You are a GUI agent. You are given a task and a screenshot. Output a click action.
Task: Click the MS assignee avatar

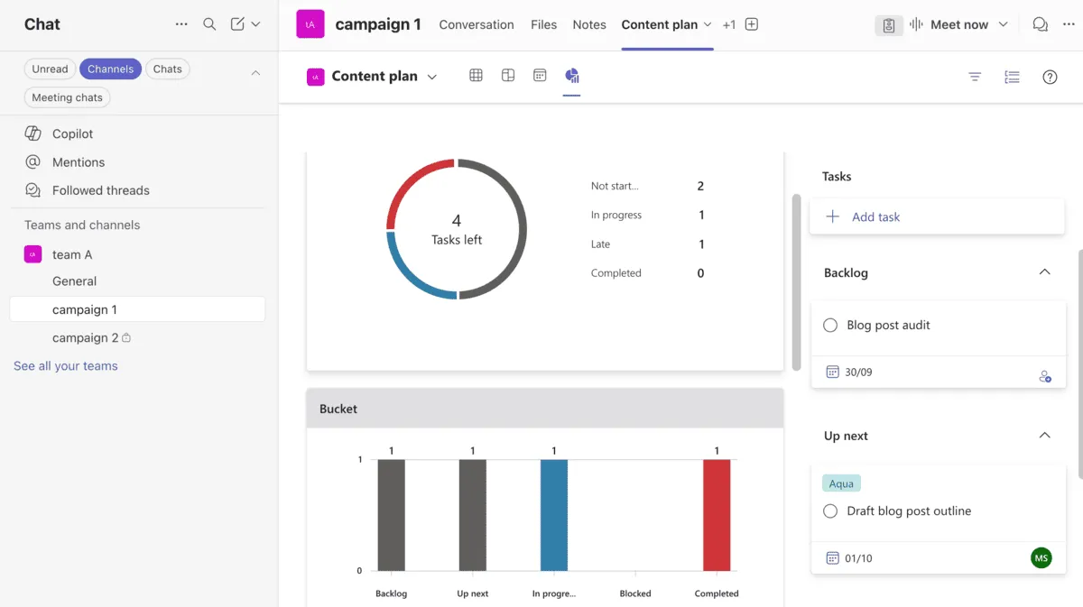point(1041,557)
